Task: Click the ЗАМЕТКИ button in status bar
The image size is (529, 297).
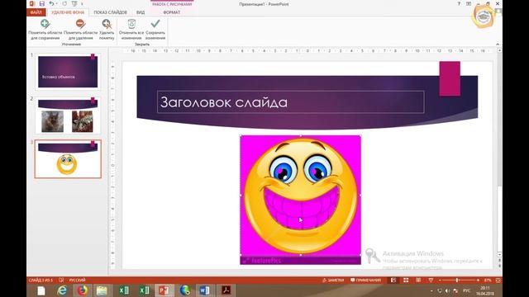Action: click(x=333, y=280)
